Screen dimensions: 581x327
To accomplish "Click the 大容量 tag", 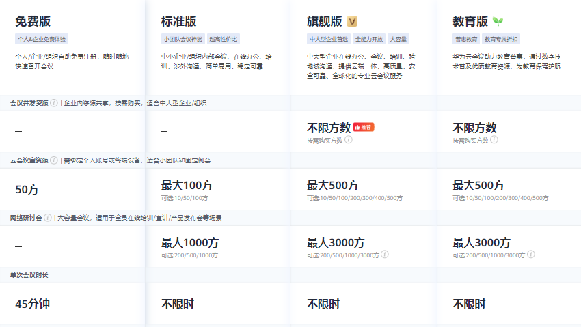I will point(398,39).
